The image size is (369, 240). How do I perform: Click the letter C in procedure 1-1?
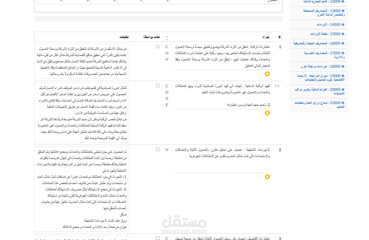click(x=167, y=86)
